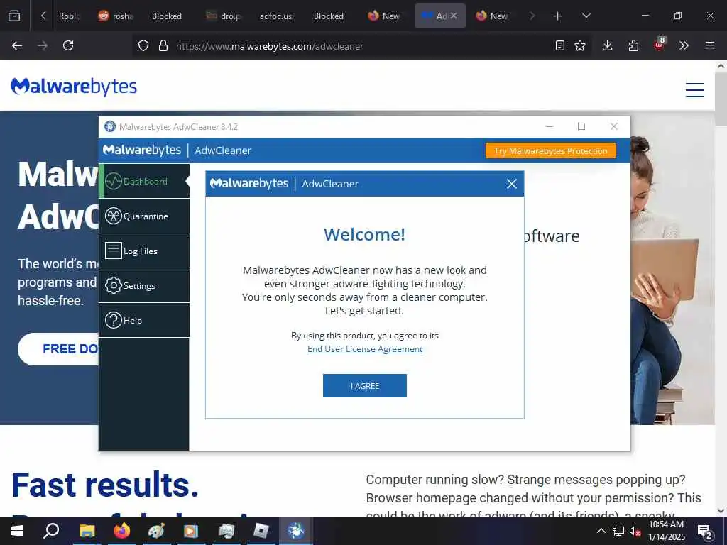Open Roblox from the taskbar

tap(261, 531)
